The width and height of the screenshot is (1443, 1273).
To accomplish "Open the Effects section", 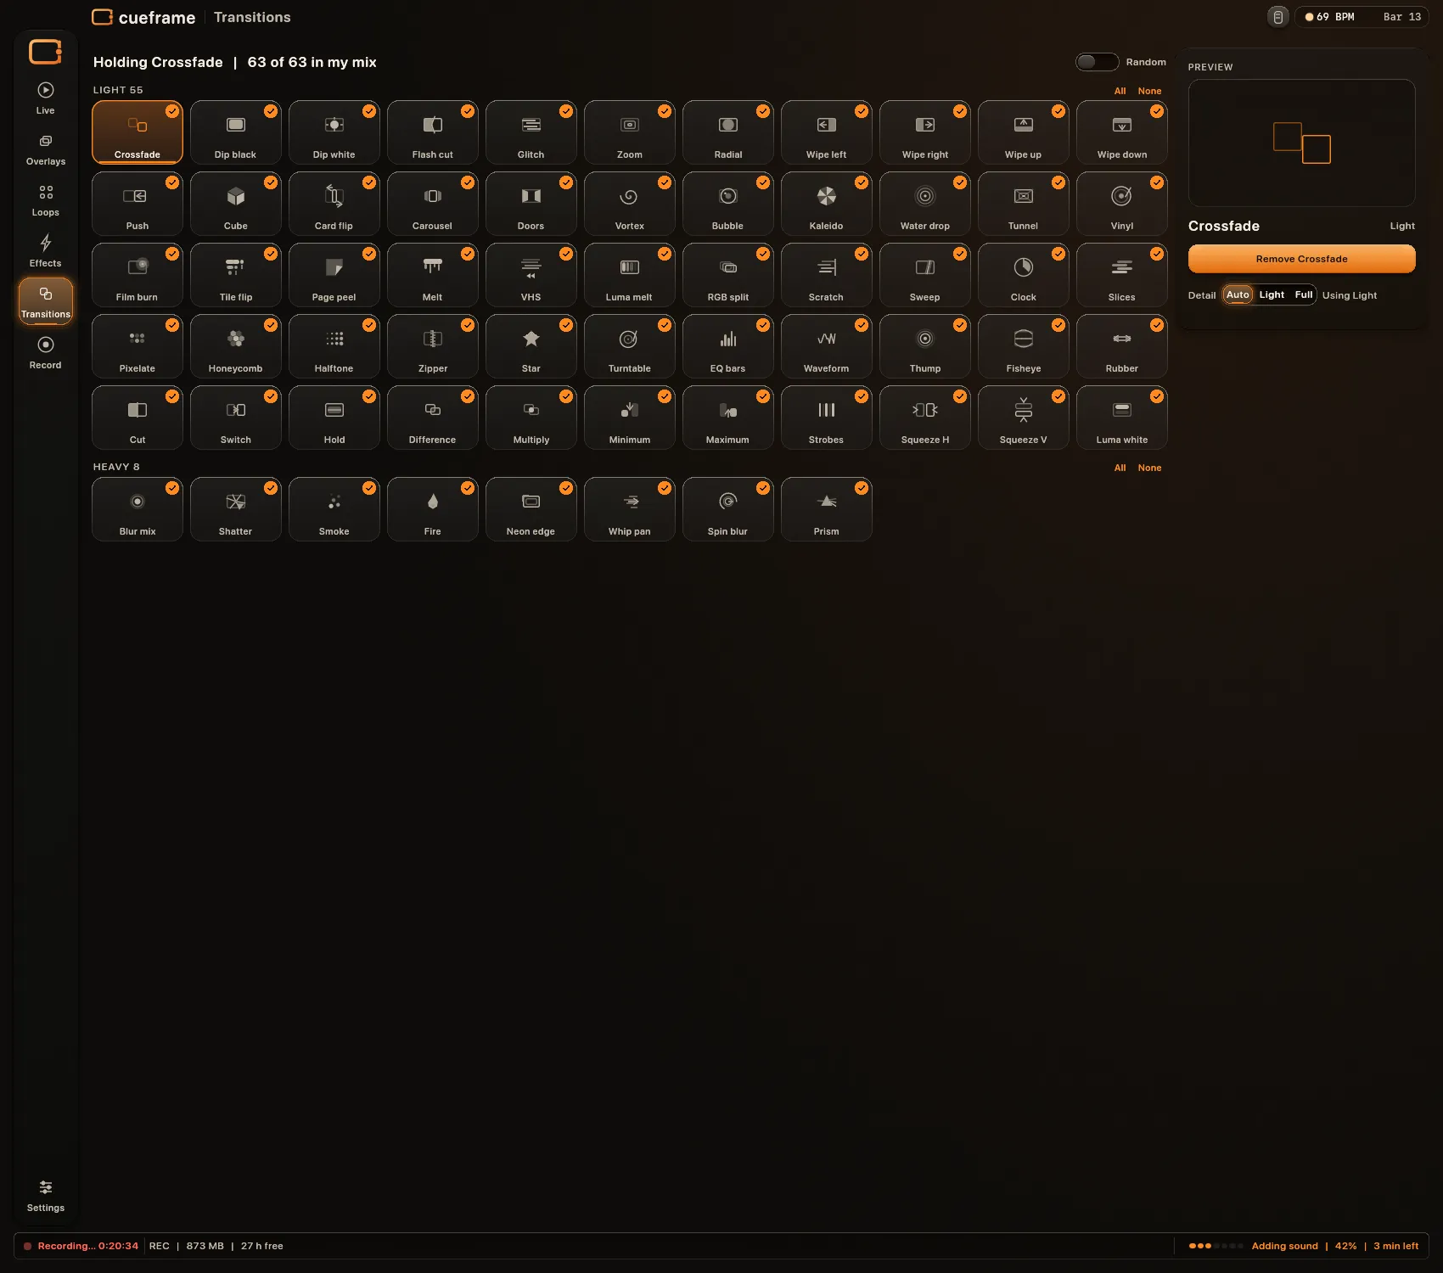I will click(46, 251).
